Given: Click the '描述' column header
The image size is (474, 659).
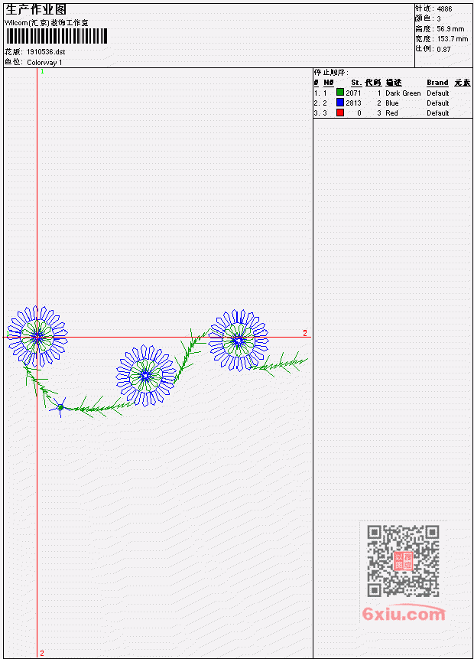Looking at the screenshot, I should [x=394, y=83].
